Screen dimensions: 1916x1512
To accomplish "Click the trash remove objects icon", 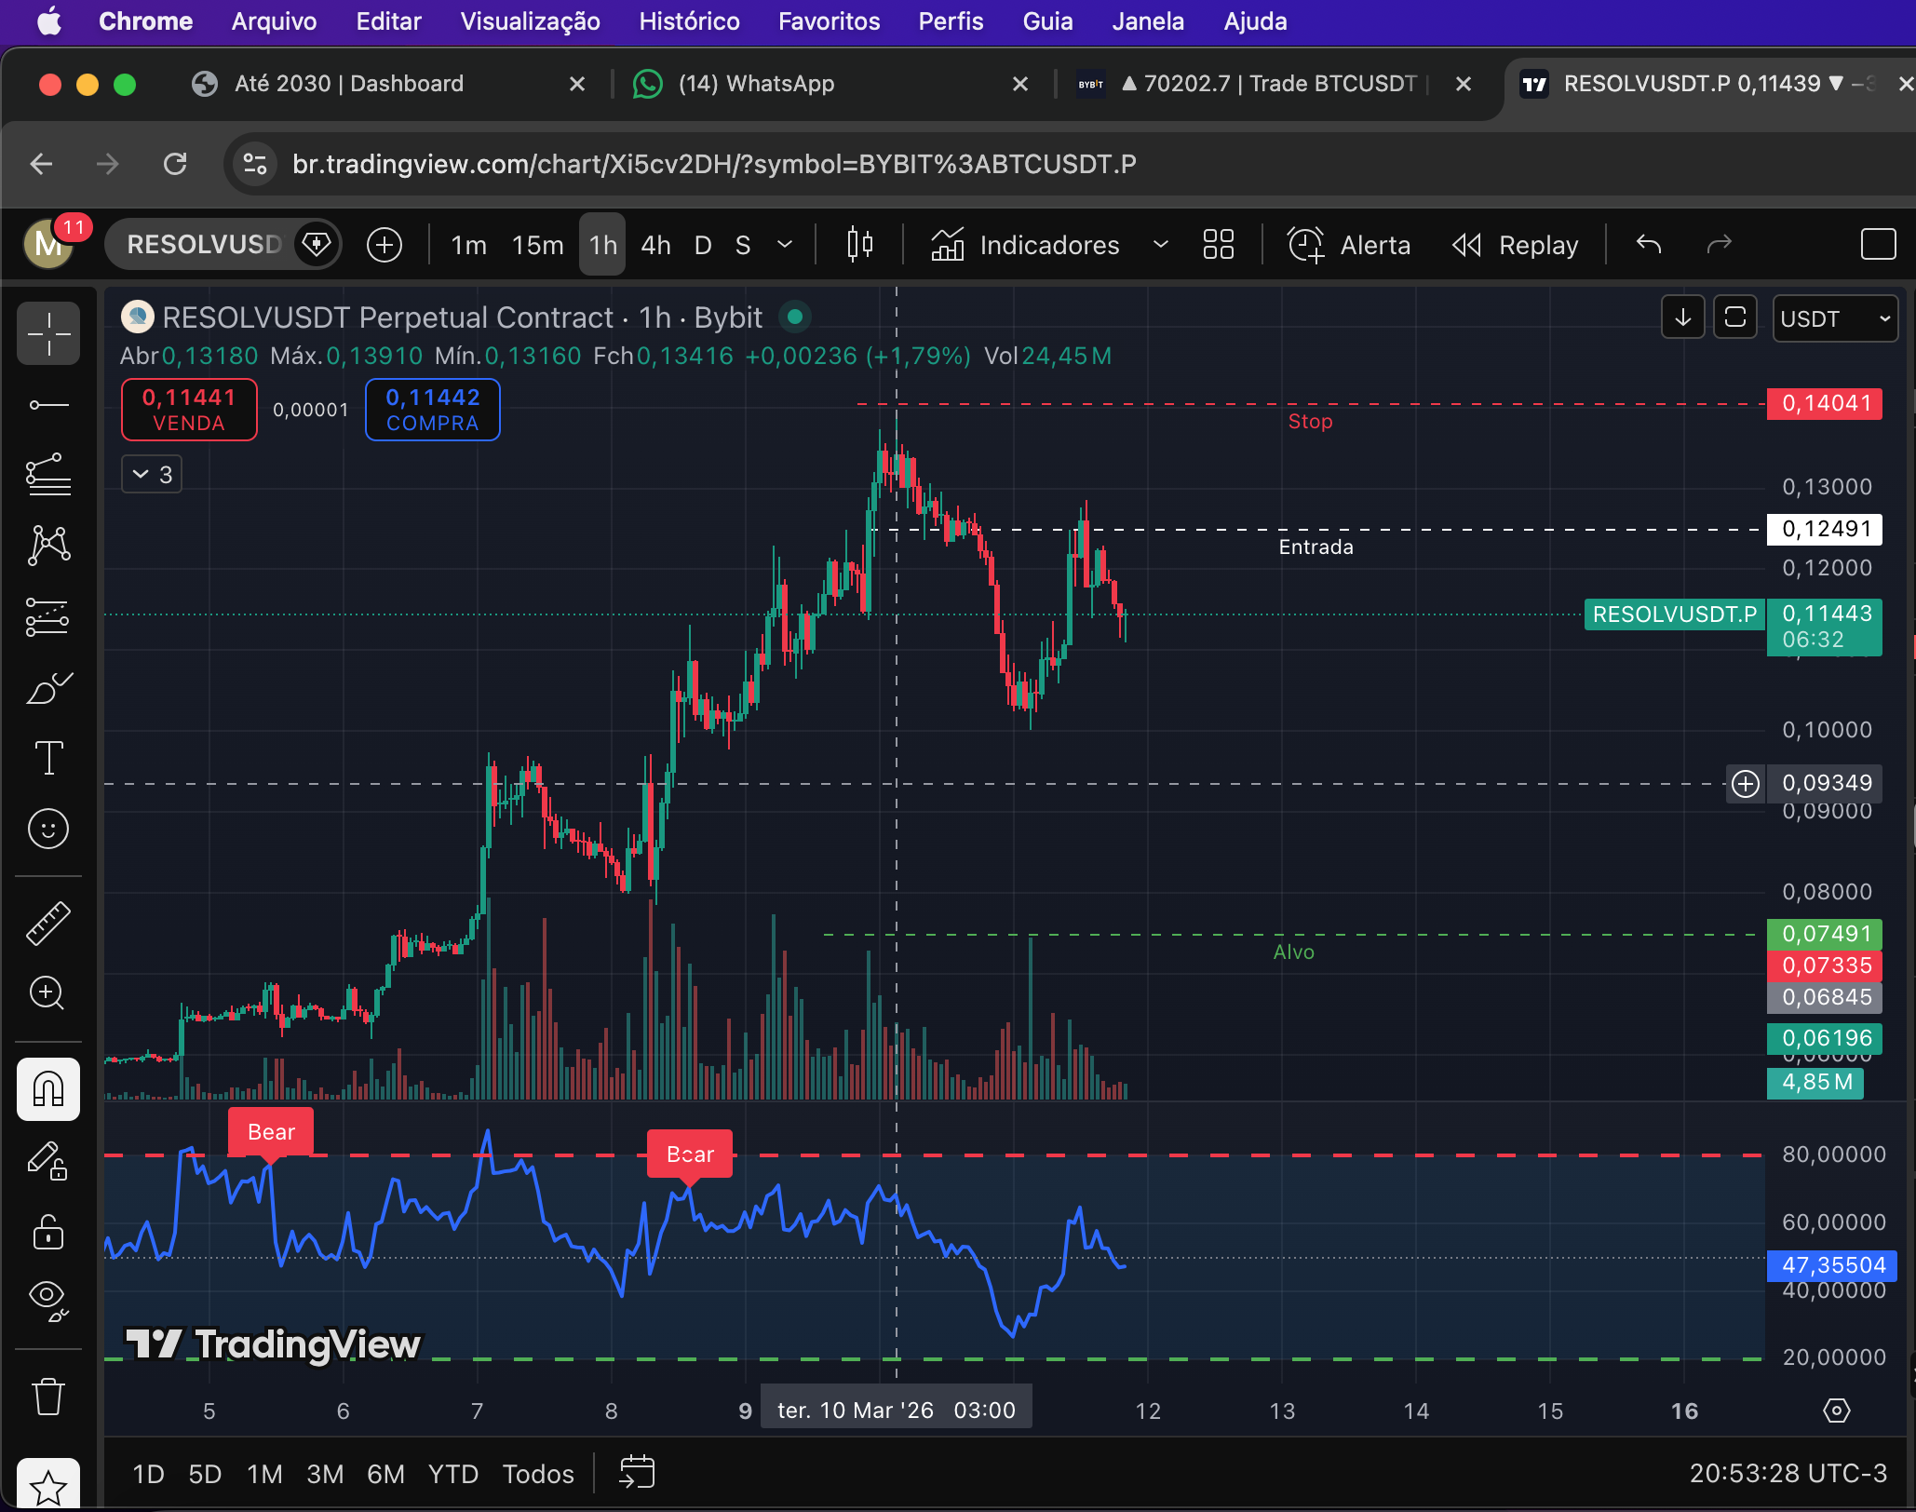I will [x=48, y=1397].
